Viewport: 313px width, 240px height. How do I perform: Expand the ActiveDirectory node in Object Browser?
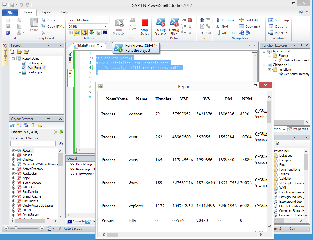(x=13, y=169)
